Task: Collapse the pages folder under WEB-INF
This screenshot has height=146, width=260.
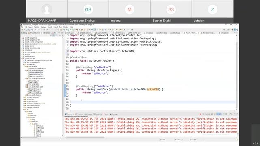Action: click(x=31, y=124)
